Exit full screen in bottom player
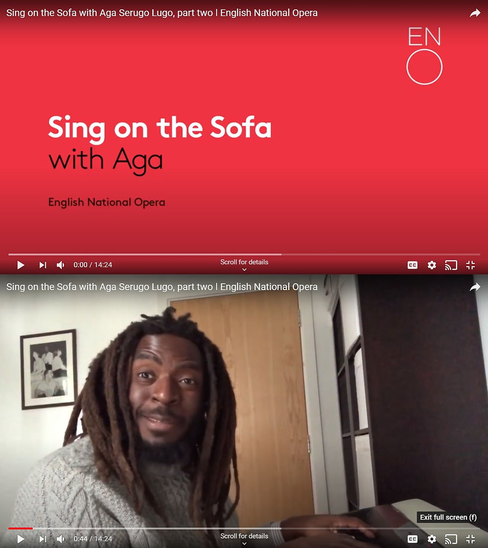 (471, 539)
